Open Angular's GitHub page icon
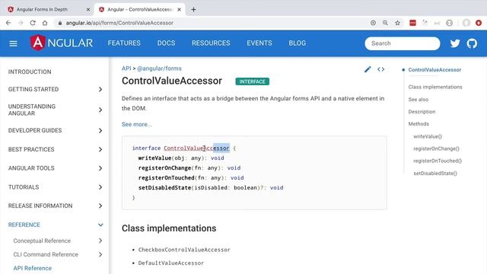The height and width of the screenshot is (274, 487). 472,43
